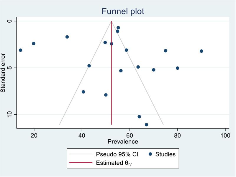
Task: Click the Studies legend dot marker
Action: [150, 154]
